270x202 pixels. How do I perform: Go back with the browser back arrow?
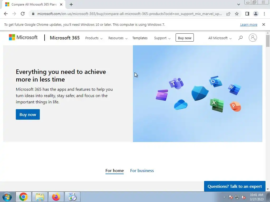coord(6,14)
